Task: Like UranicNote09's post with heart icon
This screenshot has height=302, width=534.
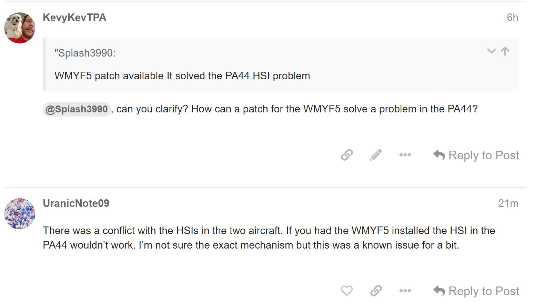Action: [x=347, y=291]
